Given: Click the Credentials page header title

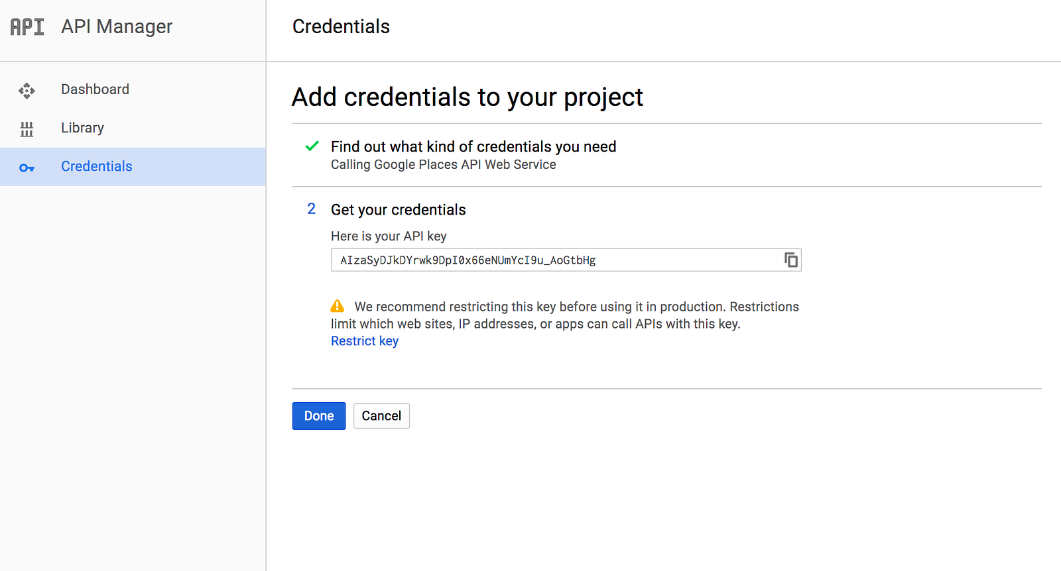Looking at the screenshot, I should tap(341, 26).
